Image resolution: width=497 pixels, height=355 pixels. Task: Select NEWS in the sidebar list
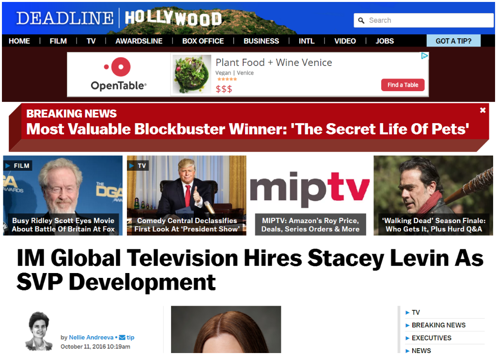421,351
